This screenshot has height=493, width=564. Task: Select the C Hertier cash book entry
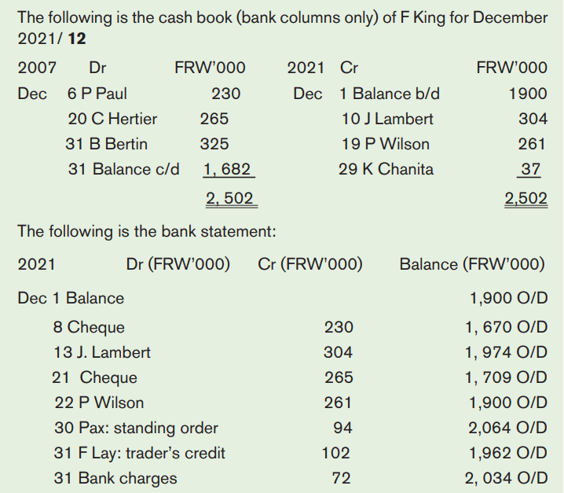(x=112, y=119)
